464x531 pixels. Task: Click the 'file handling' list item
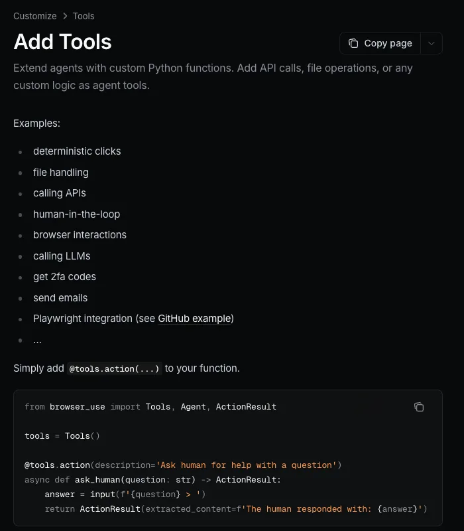point(61,173)
